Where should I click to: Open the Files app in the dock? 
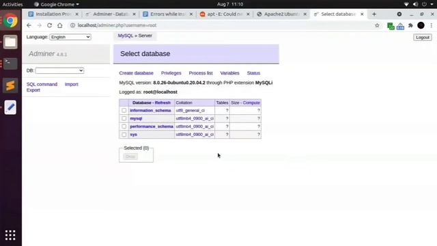(11, 42)
